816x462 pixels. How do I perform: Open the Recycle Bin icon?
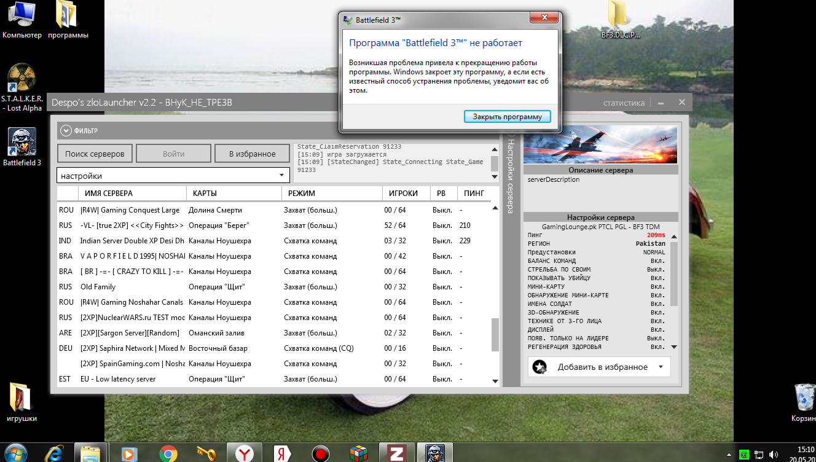(x=804, y=403)
